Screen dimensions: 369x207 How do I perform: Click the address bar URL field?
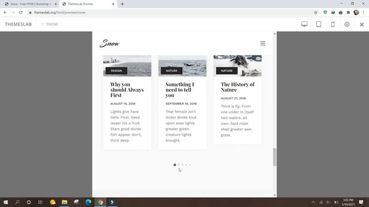[x=173, y=13]
